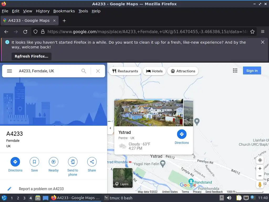This screenshot has height=202, width=269.
Task: Open the Bookmarks menu
Action: [64, 11]
